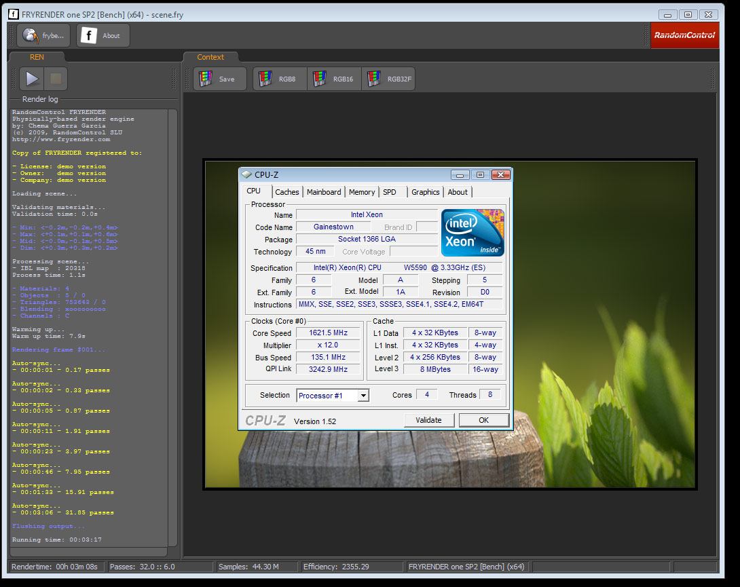Switch to the Caches tab

click(286, 192)
